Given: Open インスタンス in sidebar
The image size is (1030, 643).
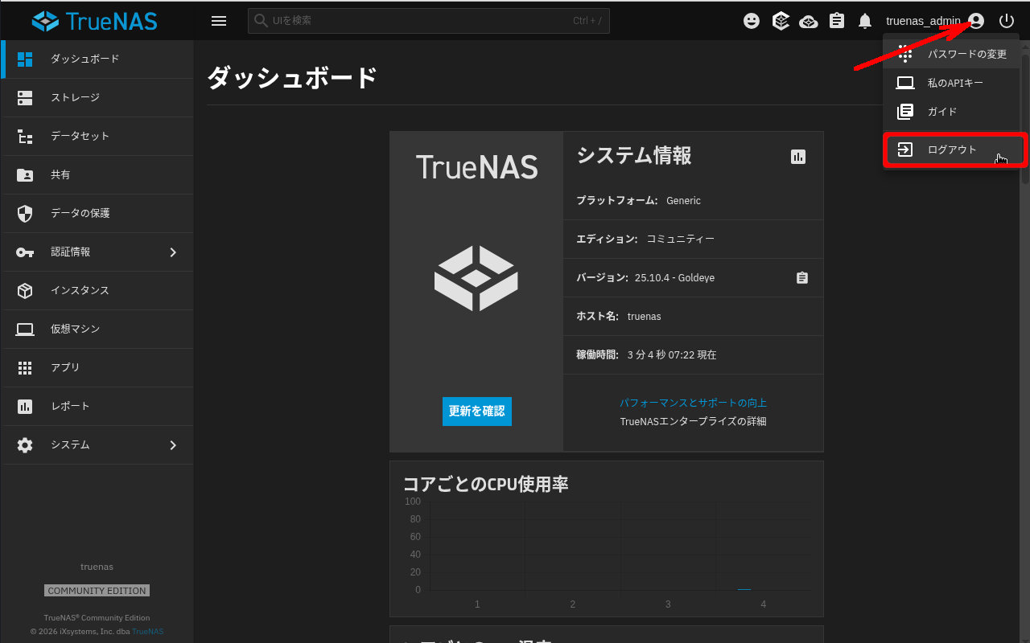Looking at the screenshot, I should 98,290.
